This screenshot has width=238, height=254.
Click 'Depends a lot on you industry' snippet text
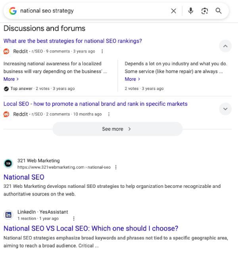point(176,68)
